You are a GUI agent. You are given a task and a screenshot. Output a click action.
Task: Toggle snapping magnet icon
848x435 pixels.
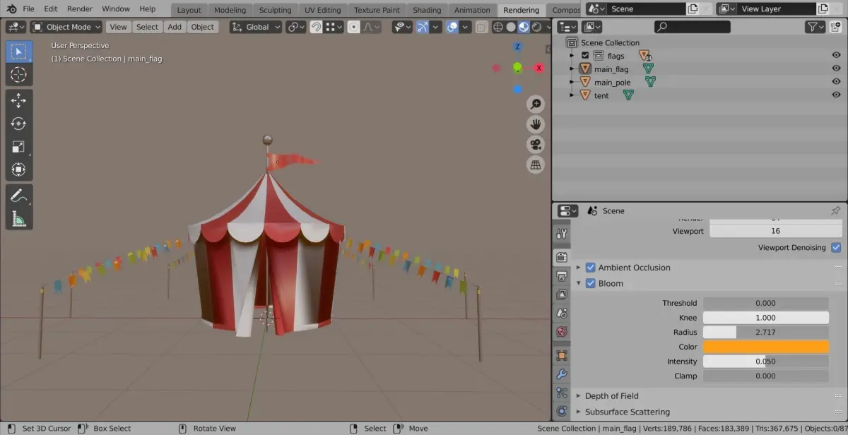click(x=316, y=27)
